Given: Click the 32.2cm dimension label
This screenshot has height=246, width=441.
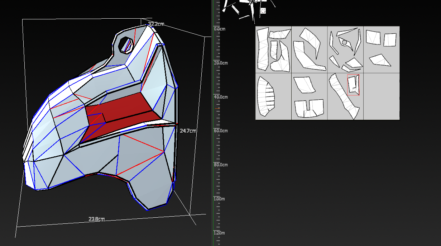Looking at the screenshot, I should (156, 24).
